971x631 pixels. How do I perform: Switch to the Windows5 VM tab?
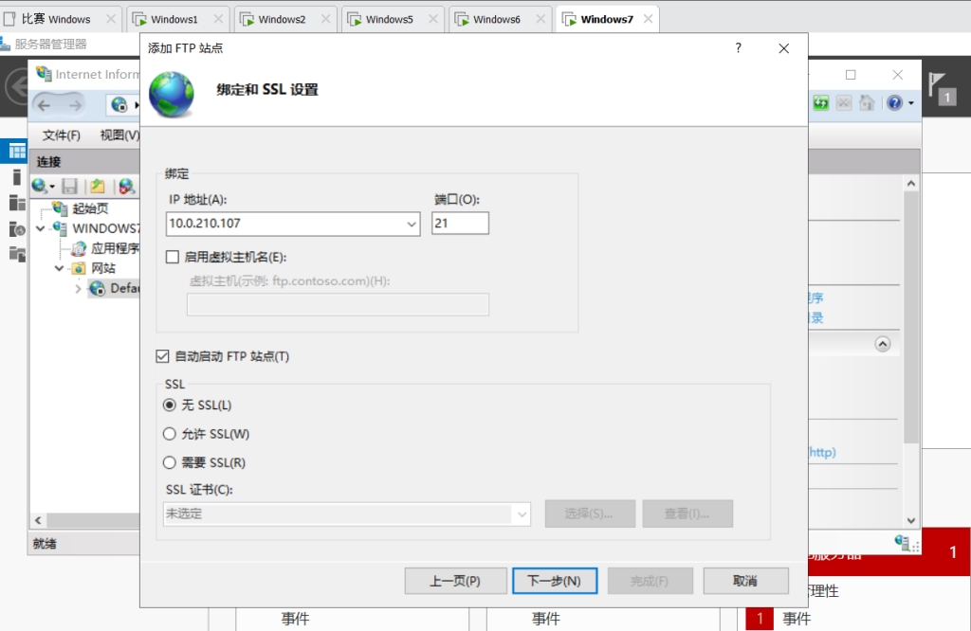point(389,19)
